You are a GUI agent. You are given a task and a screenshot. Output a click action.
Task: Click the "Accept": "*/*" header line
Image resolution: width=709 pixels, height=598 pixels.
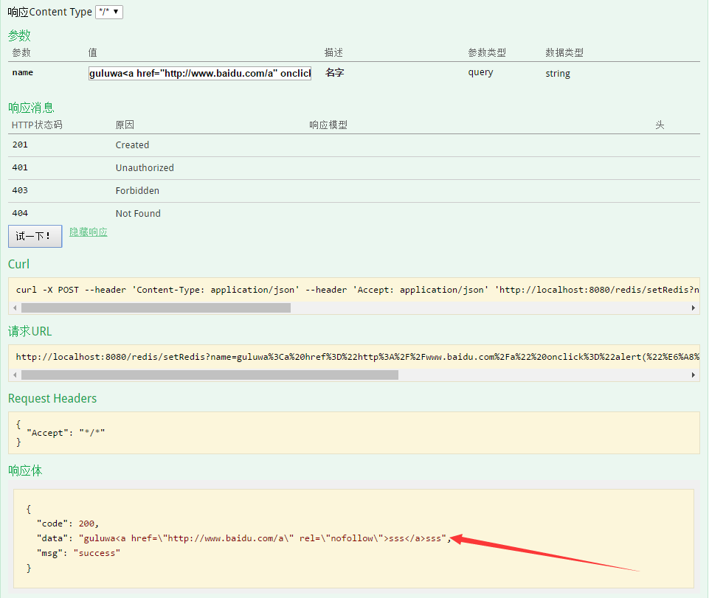point(66,433)
